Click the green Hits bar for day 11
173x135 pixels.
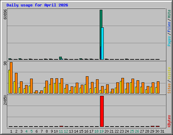click(x=60, y=58)
